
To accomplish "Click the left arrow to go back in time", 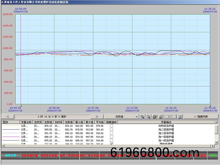I will tap(8, 117).
